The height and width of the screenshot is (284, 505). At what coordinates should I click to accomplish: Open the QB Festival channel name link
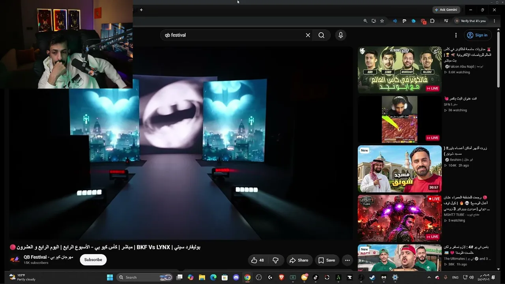click(48, 257)
